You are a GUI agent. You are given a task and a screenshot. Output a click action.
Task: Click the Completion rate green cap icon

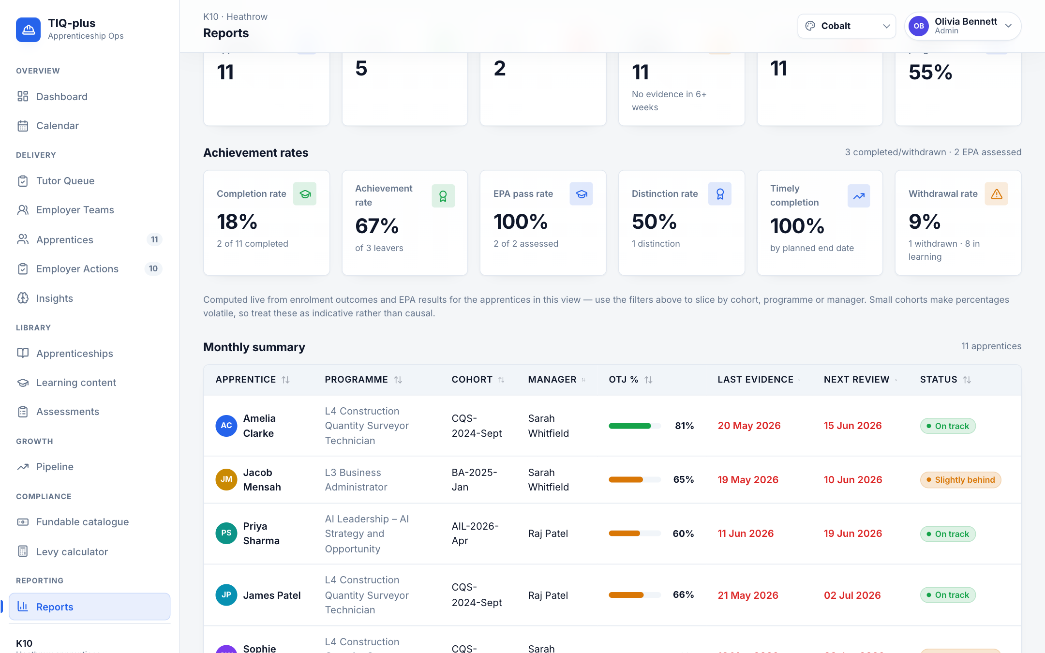305,194
